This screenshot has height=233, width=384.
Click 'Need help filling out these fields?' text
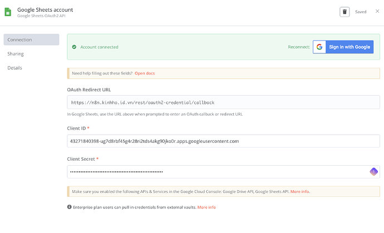(102, 73)
